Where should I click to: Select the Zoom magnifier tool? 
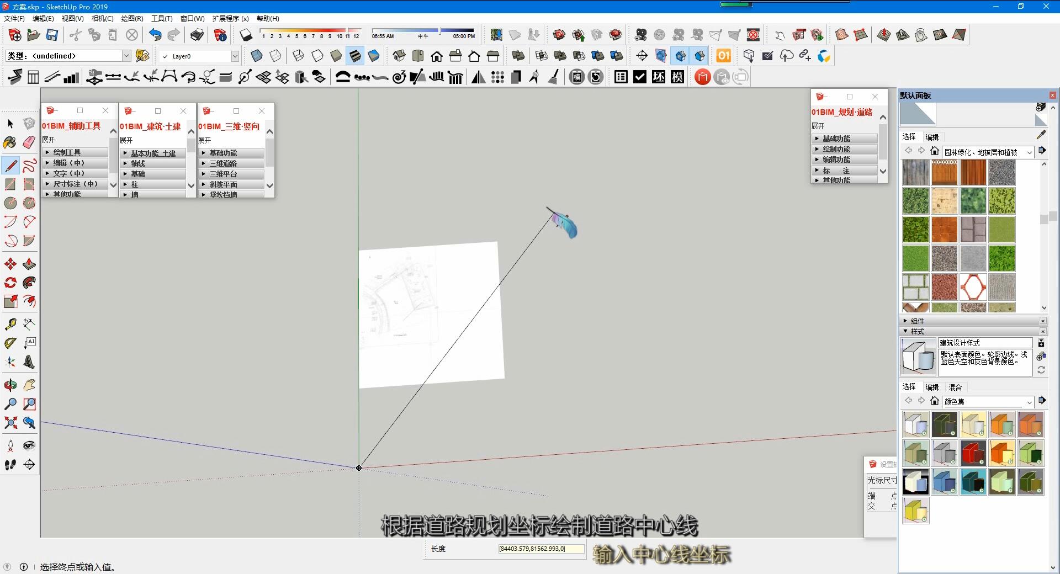(10, 404)
